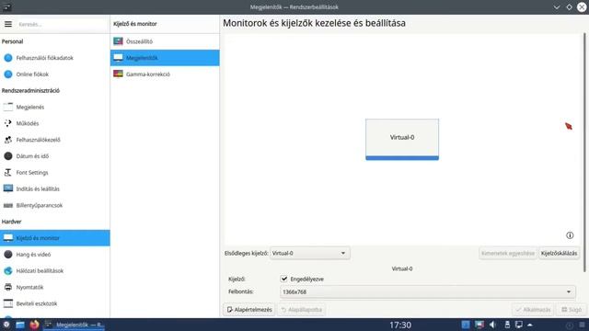Open Billentyűparancsok settings
This screenshot has width=589, height=331.
(55, 205)
